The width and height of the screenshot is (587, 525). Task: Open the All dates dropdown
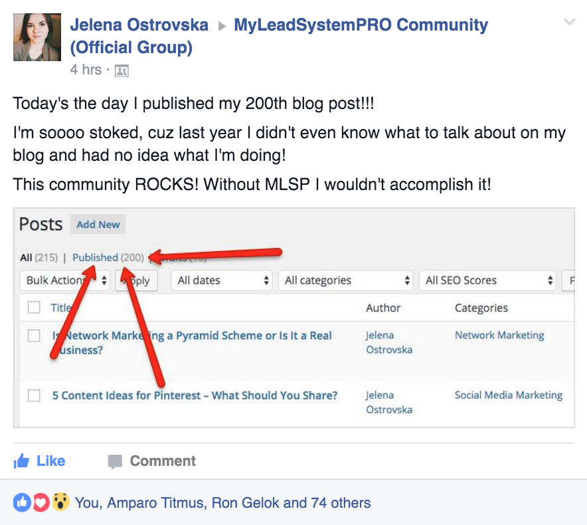[x=222, y=280]
